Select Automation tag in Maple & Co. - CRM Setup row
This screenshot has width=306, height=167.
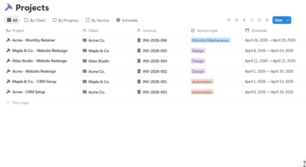pos(202,82)
